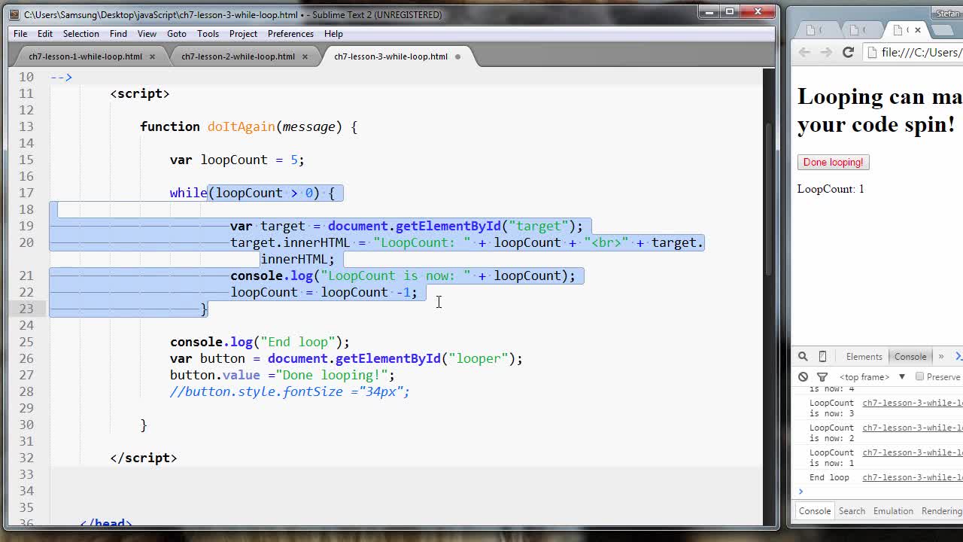Switch to ch7-lesson-2-while-loop.html tab
This screenshot has height=542, width=963.
pyautogui.click(x=238, y=56)
